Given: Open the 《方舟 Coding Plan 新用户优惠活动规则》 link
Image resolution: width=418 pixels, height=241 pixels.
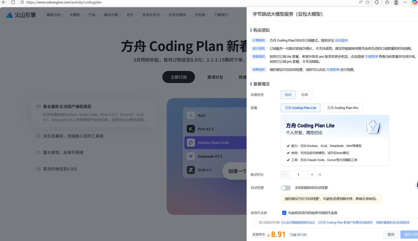Looking at the screenshot, I should 345,223.
